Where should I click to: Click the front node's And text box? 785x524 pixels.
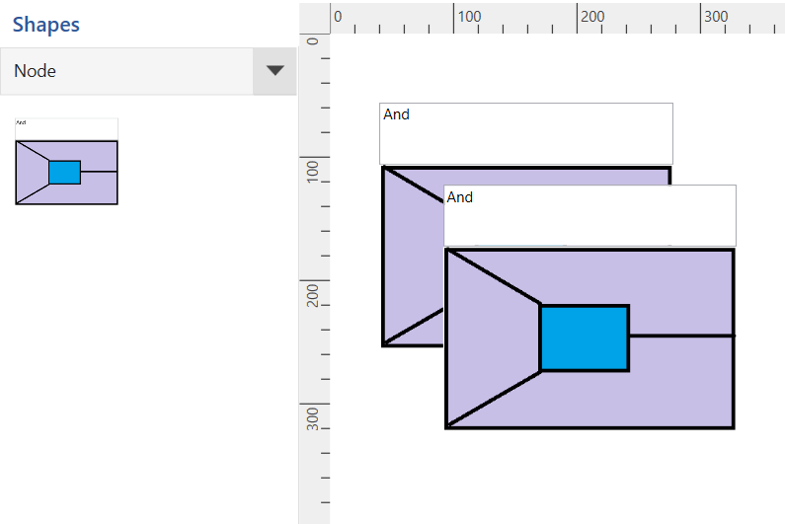coord(589,215)
